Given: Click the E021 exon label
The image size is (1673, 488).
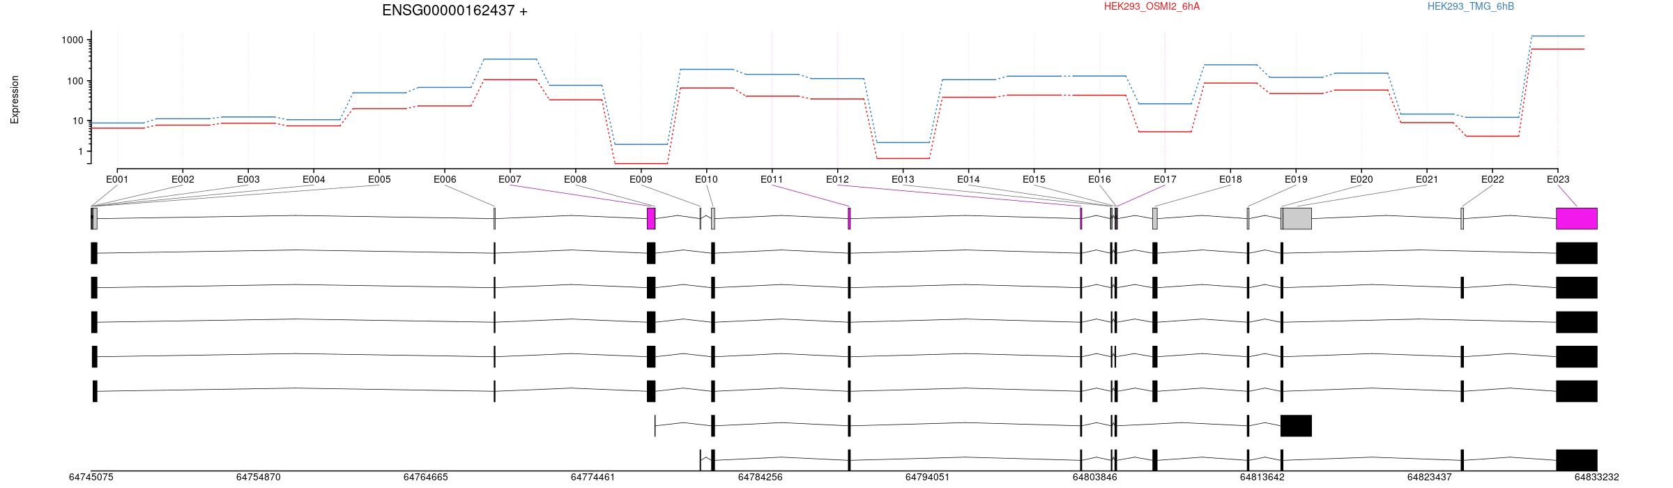Looking at the screenshot, I should [1427, 179].
